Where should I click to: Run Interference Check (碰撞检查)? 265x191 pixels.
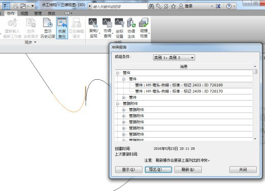pos(144,28)
